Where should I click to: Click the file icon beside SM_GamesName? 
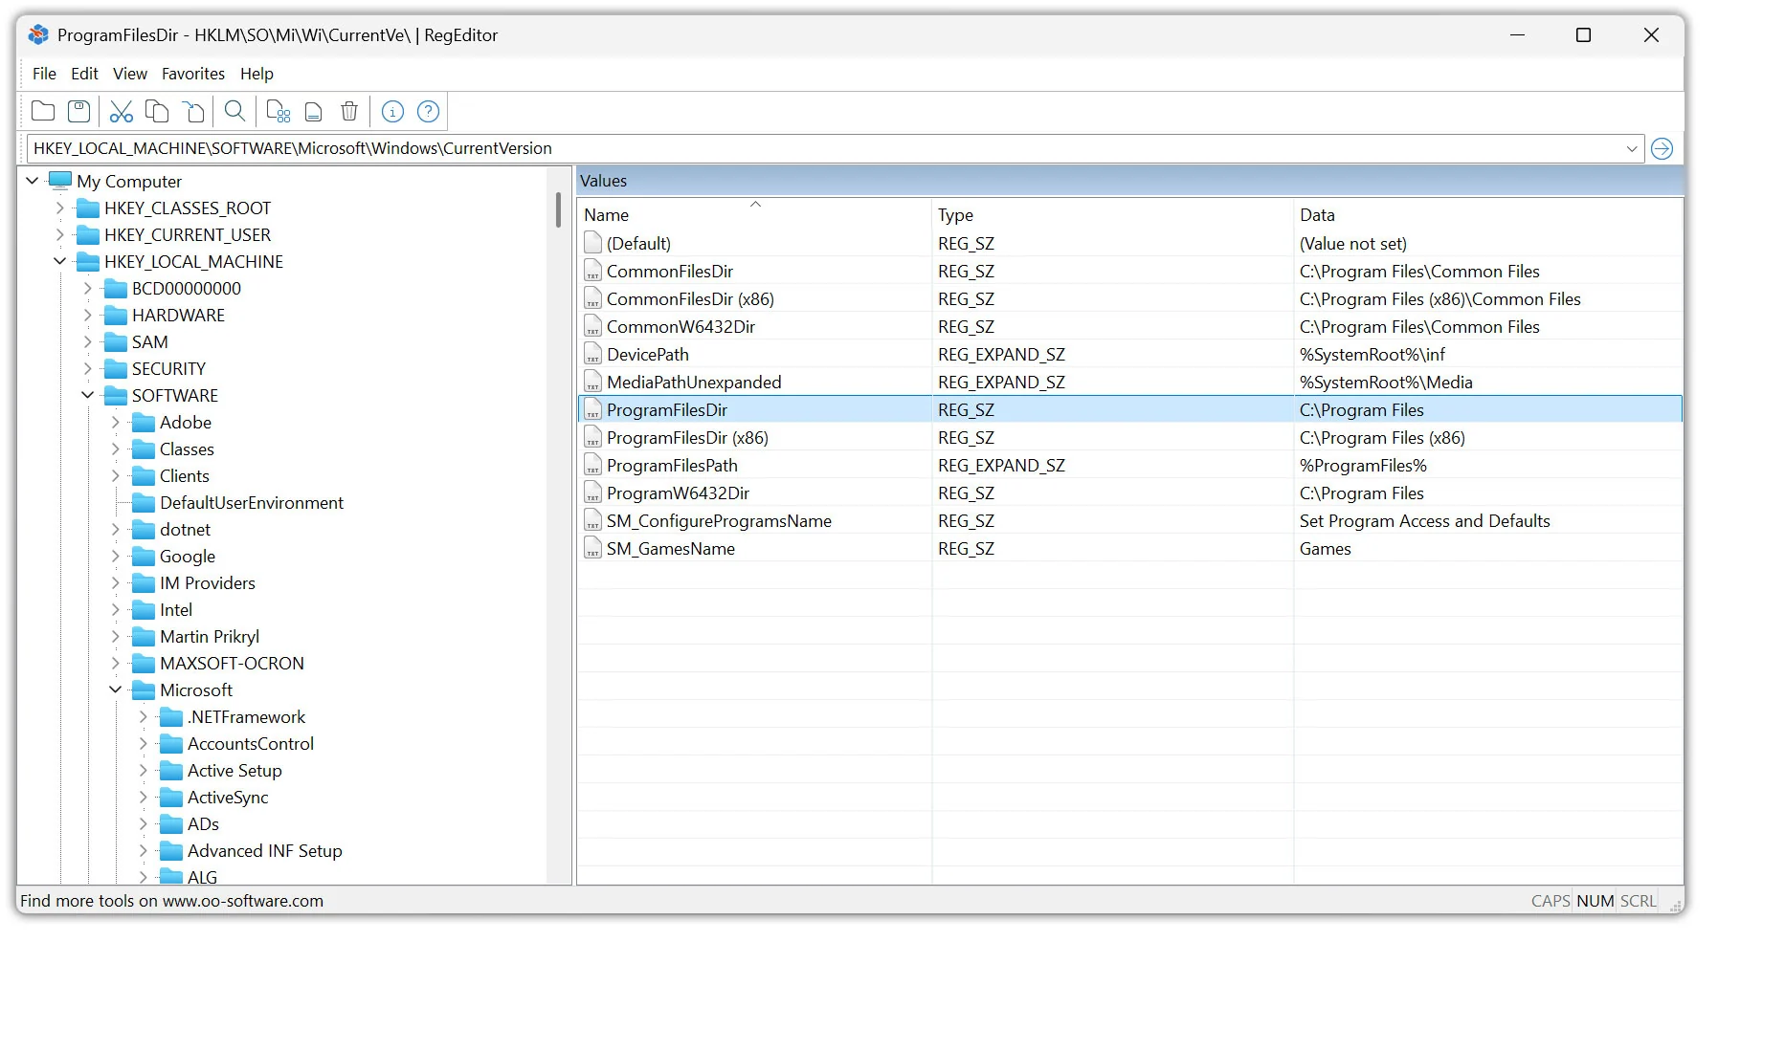[592, 548]
